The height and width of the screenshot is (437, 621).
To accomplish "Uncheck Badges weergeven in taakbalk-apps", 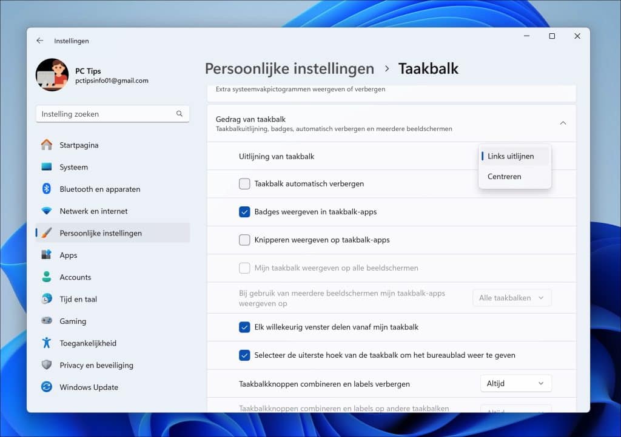I will point(244,212).
